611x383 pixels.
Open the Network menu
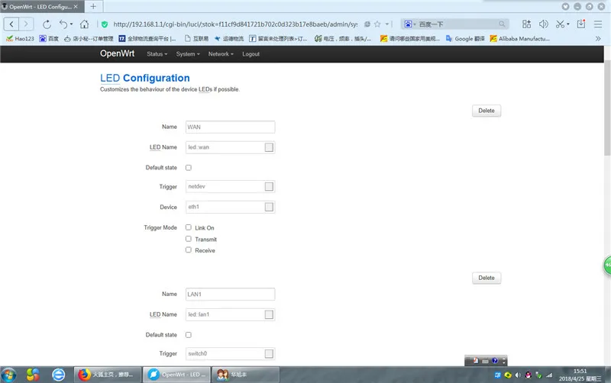point(221,54)
